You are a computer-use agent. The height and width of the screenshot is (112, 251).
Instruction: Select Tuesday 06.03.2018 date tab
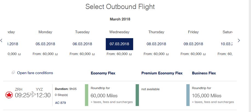[x=82, y=44]
